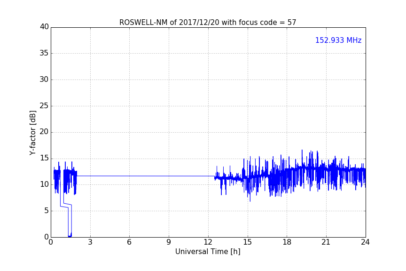Click the x-axis tick label 3
The image size is (406, 271).
point(90,242)
